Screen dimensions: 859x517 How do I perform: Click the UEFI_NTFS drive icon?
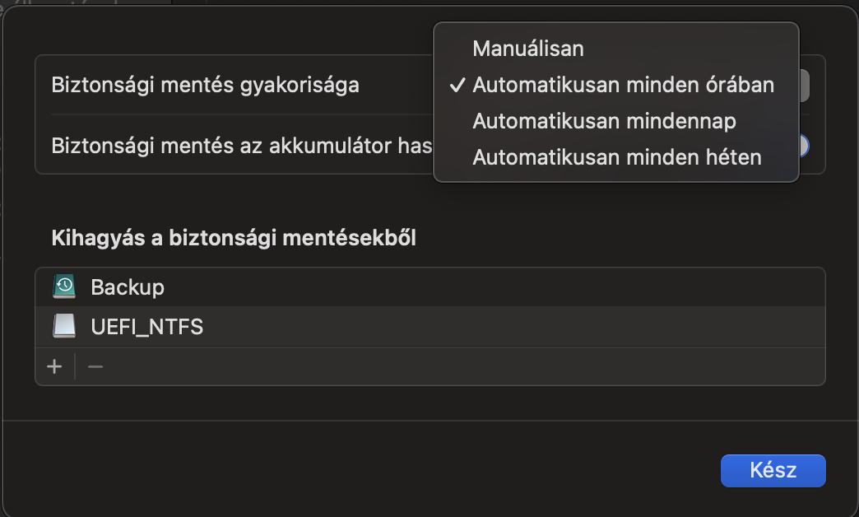pyautogui.click(x=64, y=326)
